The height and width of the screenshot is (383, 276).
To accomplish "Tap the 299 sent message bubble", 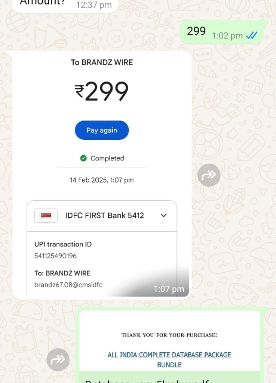I will click(x=222, y=32).
